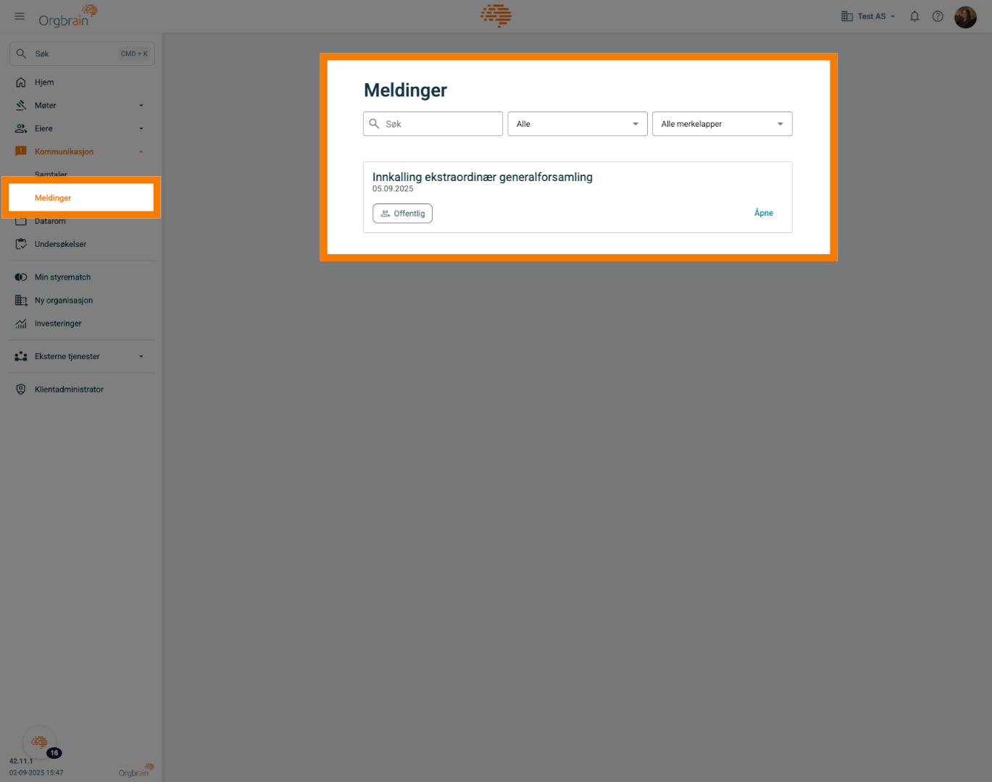This screenshot has height=782, width=992.
Task: Open the Alle filter dropdown
Action: 578,124
